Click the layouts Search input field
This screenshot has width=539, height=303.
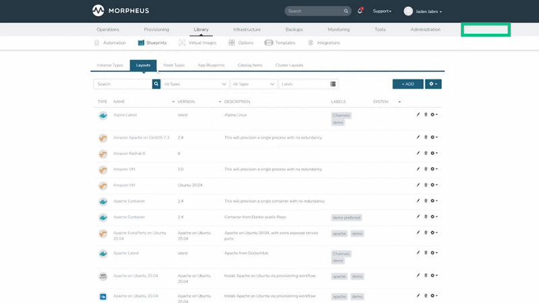[x=123, y=83]
